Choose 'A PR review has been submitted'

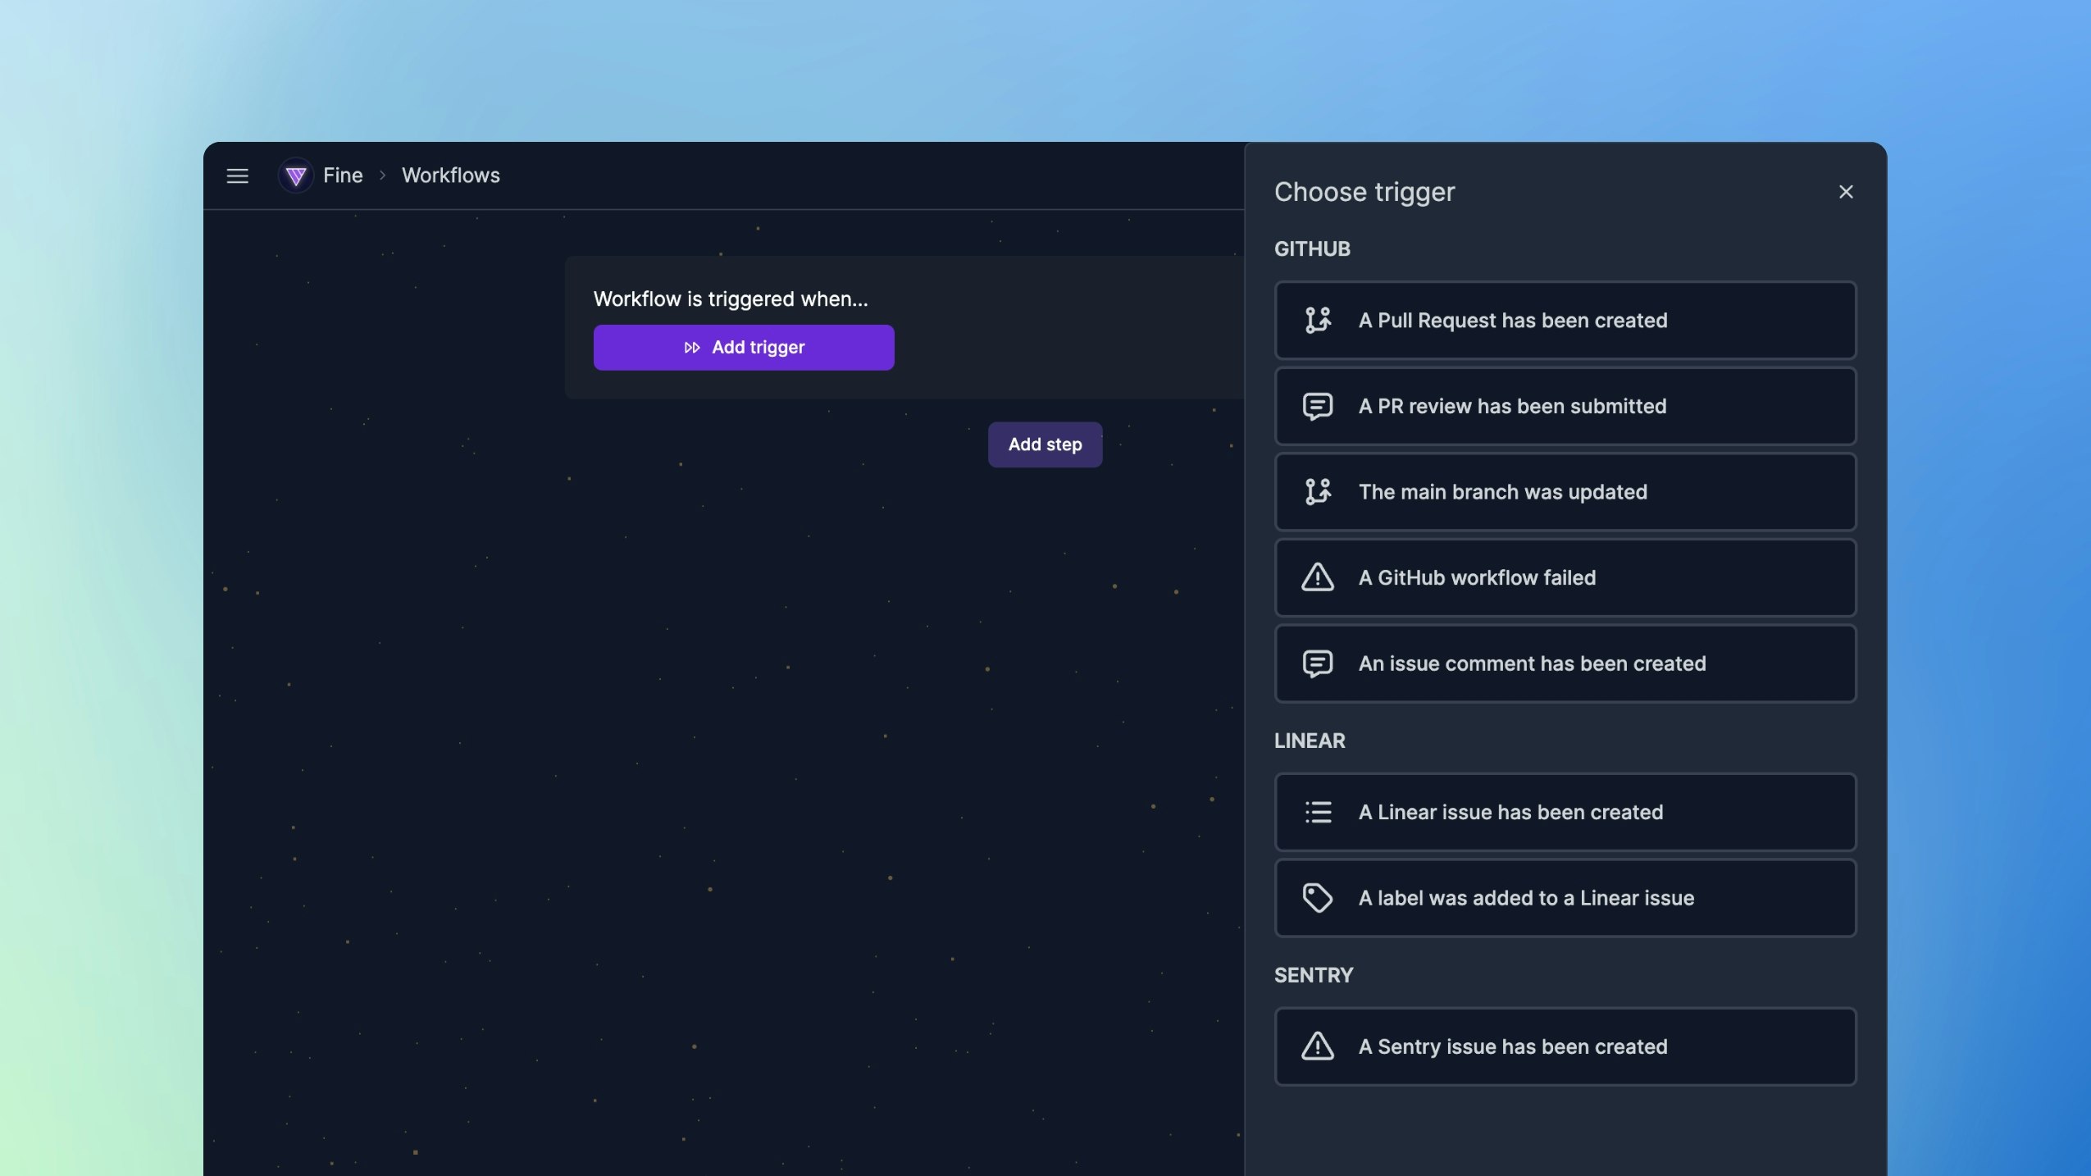pos(1565,406)
